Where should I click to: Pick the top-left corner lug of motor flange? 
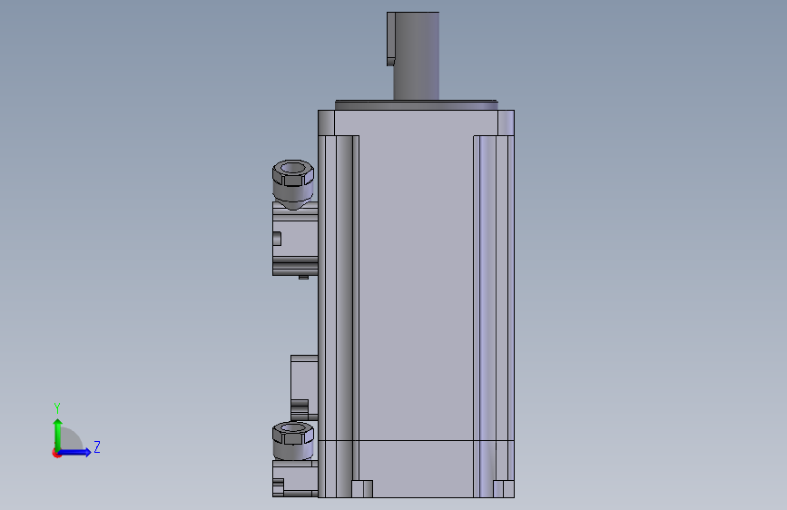click(326, 123)
